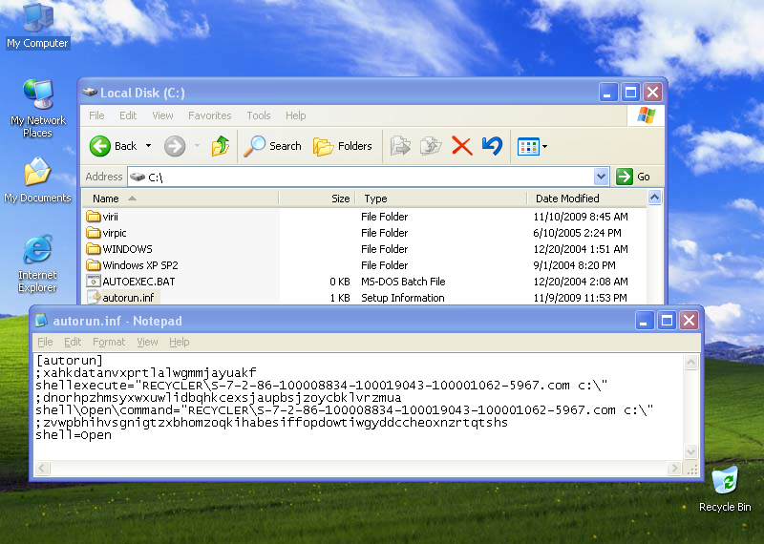Image resolution: width=764 pixels, height=544 pixels.
Task: Click the WINDOWS folder icon
Action: tap(93, 249)
